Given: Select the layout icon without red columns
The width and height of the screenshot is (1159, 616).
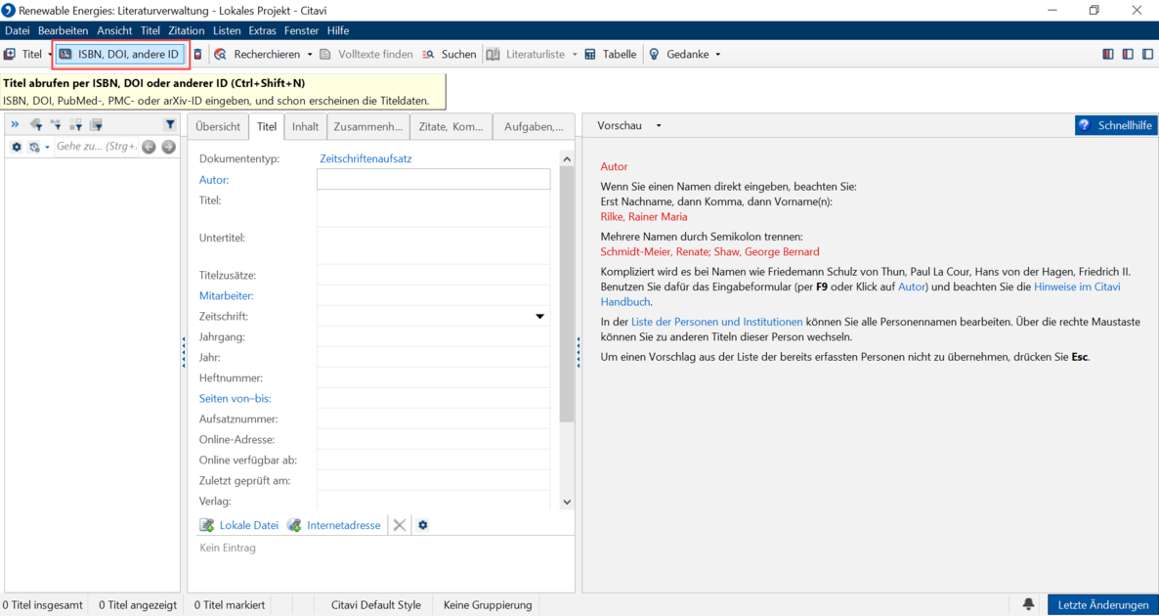Looking at the screenshot, I should pyautogui.click(x=1147, y=54).
